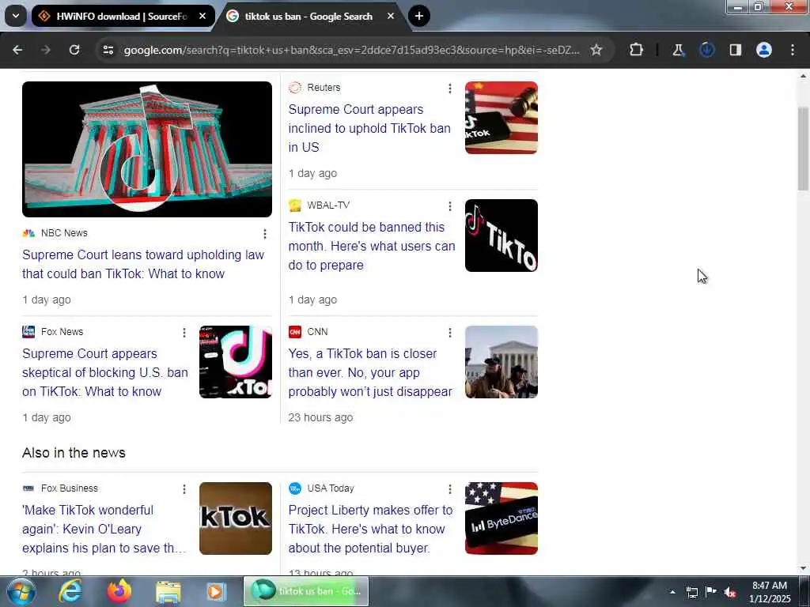Click the Reuters article flag and gavel thumbnail

coord(501,118)
